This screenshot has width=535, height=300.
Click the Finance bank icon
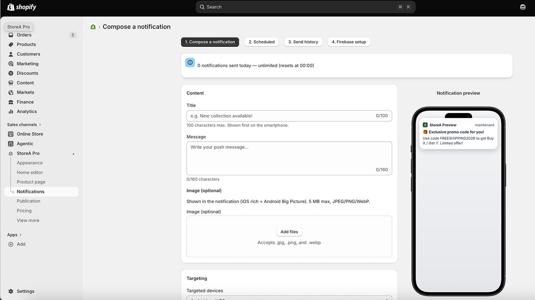[x=11, y=102]
